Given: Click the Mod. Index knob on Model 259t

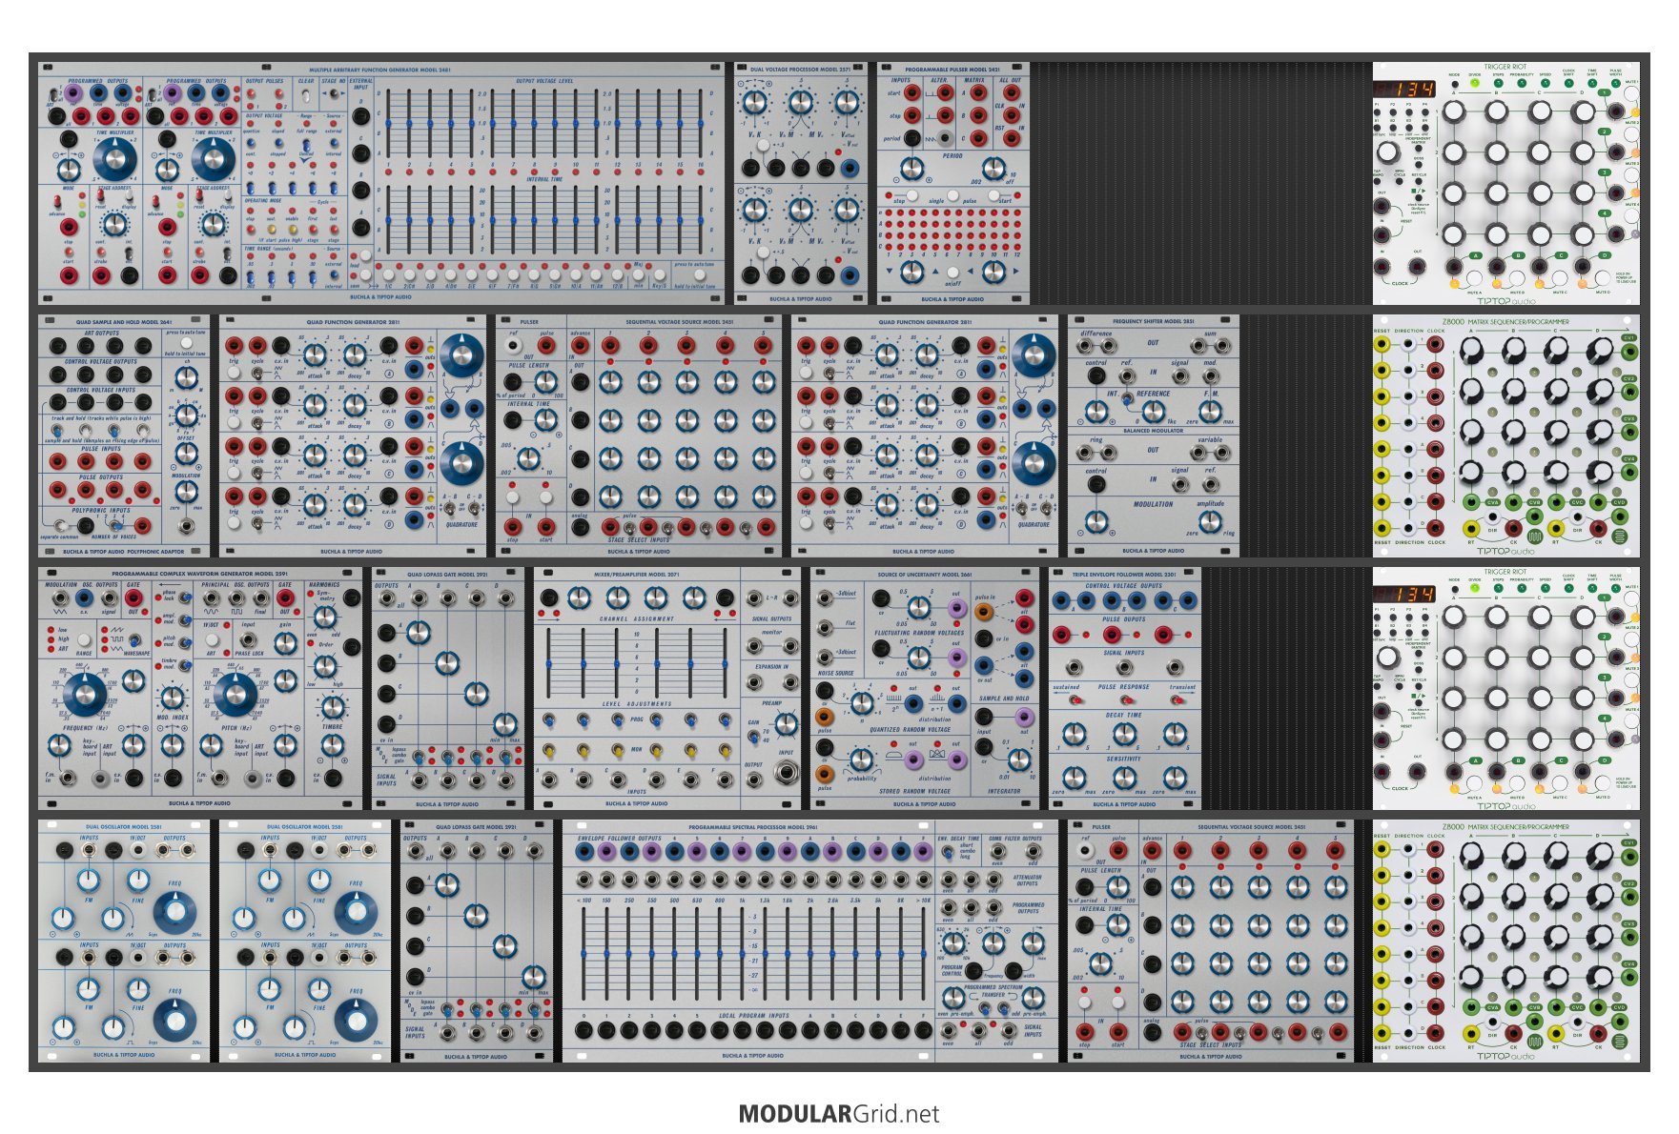Looking at the screenshot, I should pyautogui.click(x=171, y=697).
